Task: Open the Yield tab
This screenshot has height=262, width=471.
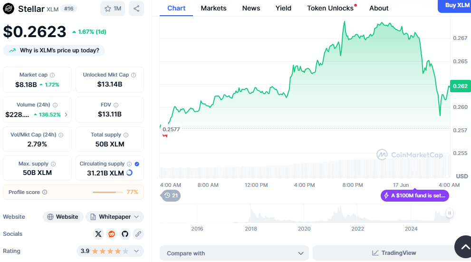Action: 283,8
